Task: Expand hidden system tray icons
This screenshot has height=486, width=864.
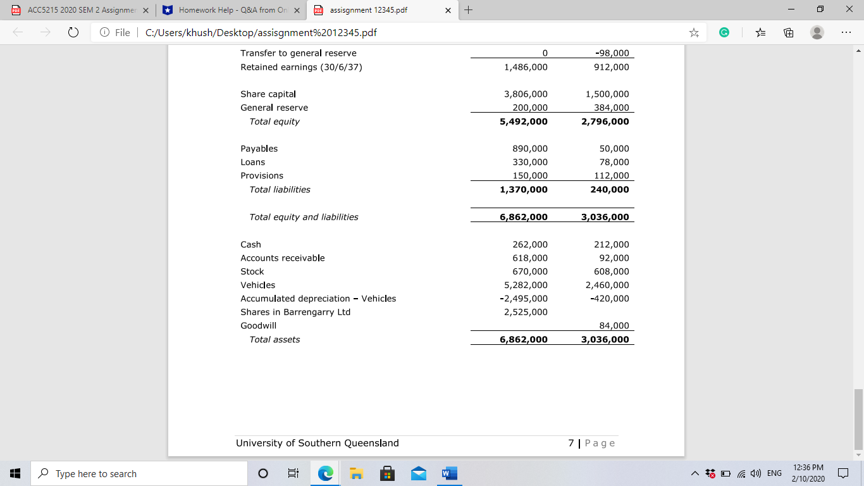Action: click(694, 472)
